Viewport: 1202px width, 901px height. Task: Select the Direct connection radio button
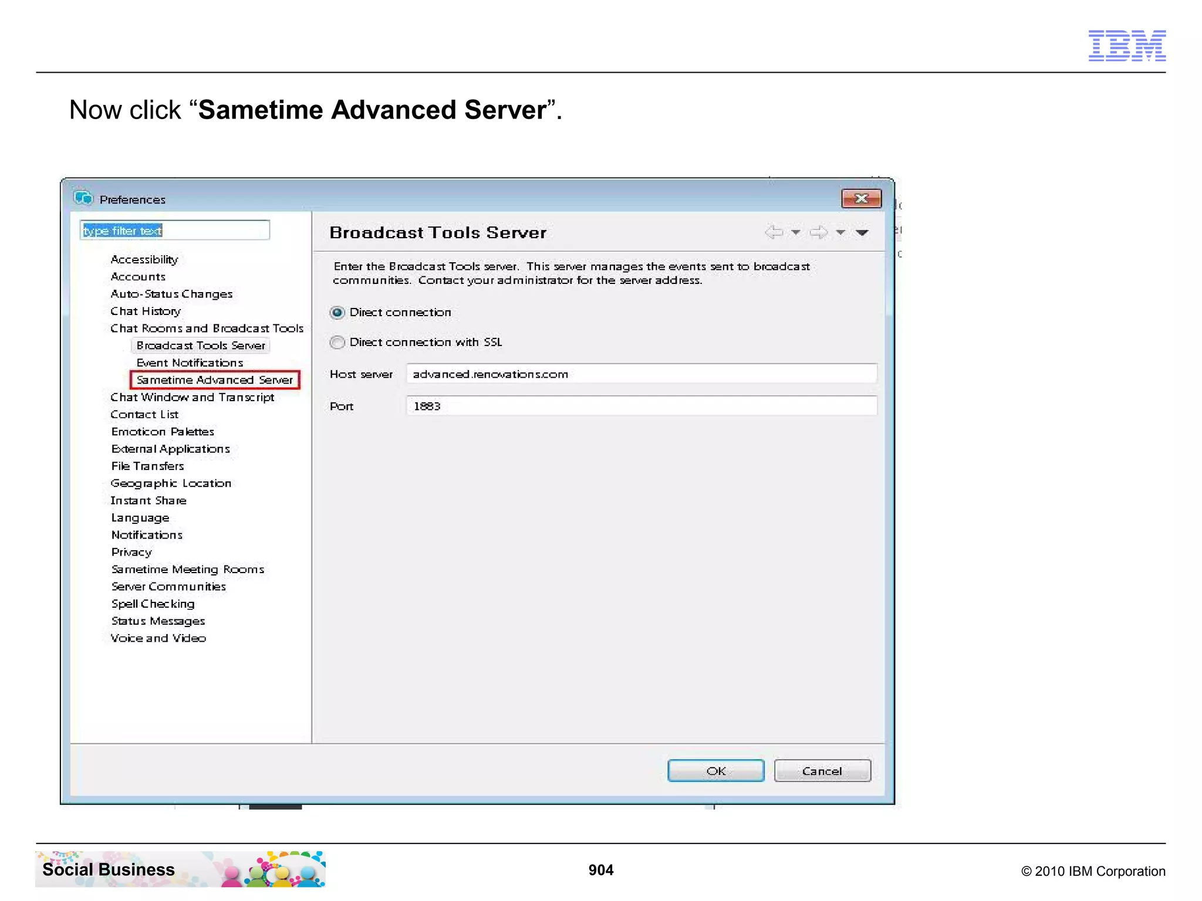pos(337,312)
